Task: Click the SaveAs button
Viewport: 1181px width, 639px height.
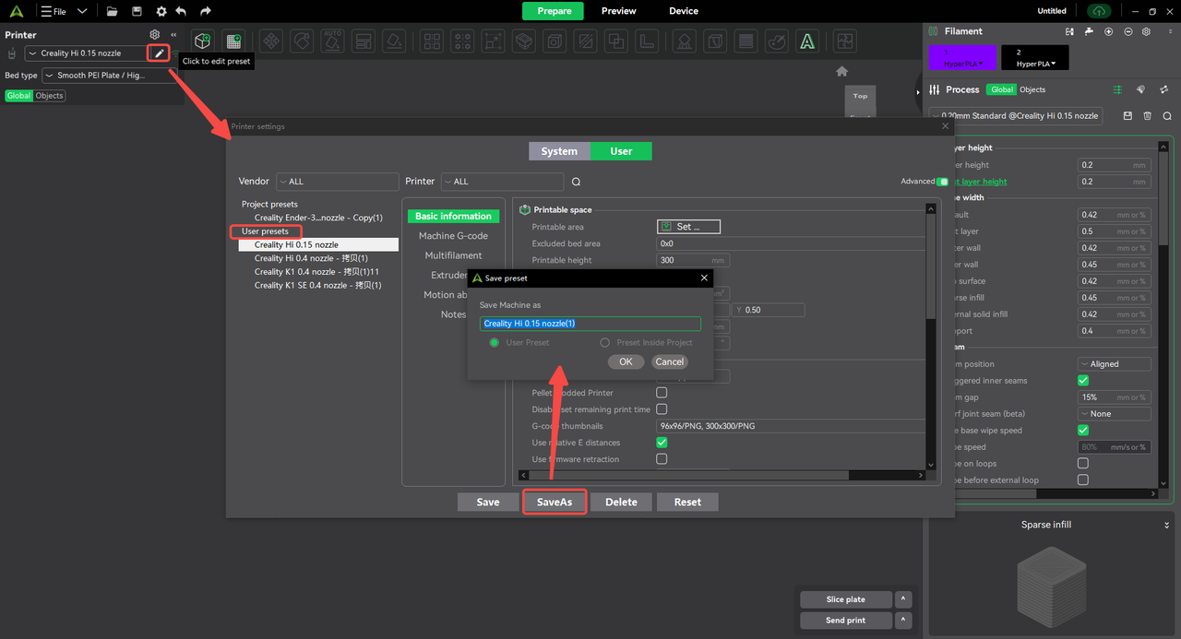Action: point(555,503)
